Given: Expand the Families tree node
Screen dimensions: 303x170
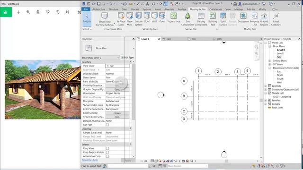Looking at the screenshot, I should point(266,101).
